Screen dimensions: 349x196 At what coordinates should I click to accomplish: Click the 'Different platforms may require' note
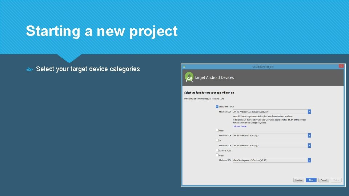(x=204, y=99)
